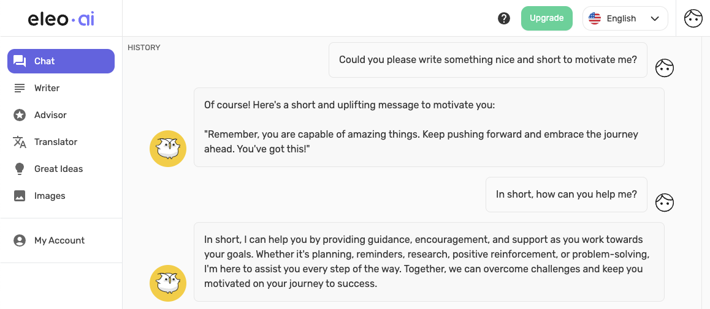Click the Translator language icon
Viewport: 710px width, 309px height.
(x=20, y=142)
